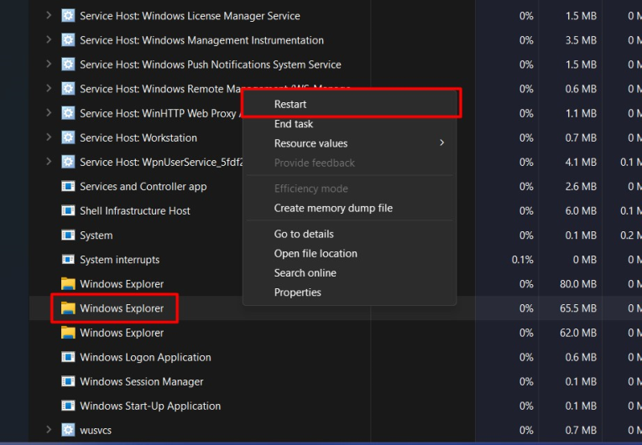Choose Restart from the context menu
642x445 pixels.
coord(290,104)
